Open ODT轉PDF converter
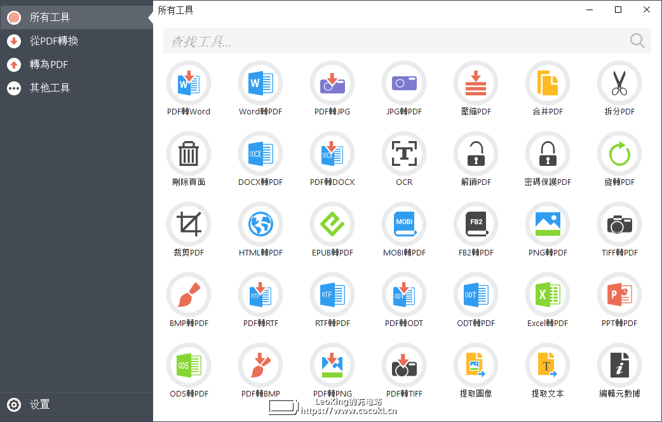662x422 pixels. pyautogui.click(x=475, y=295)
